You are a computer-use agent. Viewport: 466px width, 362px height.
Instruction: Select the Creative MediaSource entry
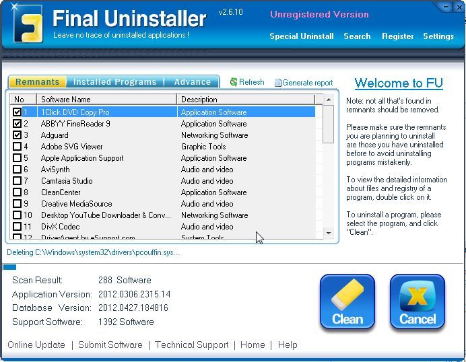click(162, 203)
